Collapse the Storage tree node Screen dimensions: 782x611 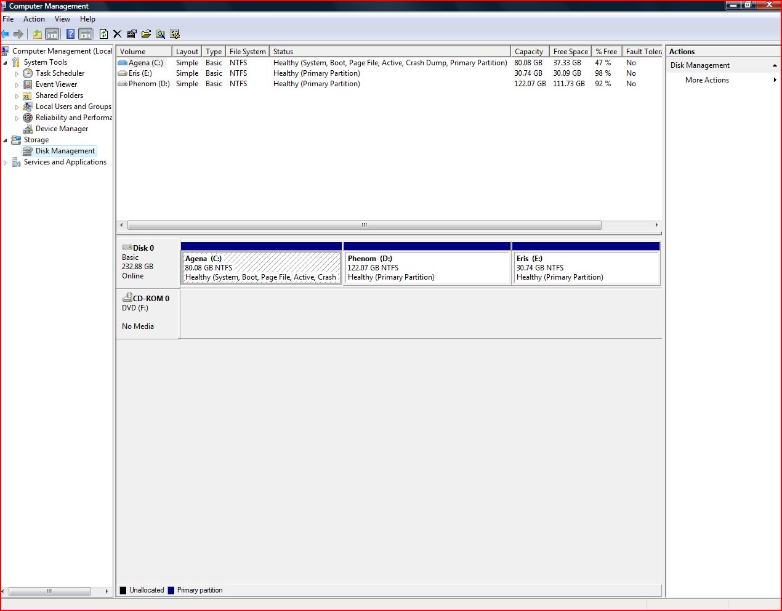pyautogui.click(x=6, y=140)
